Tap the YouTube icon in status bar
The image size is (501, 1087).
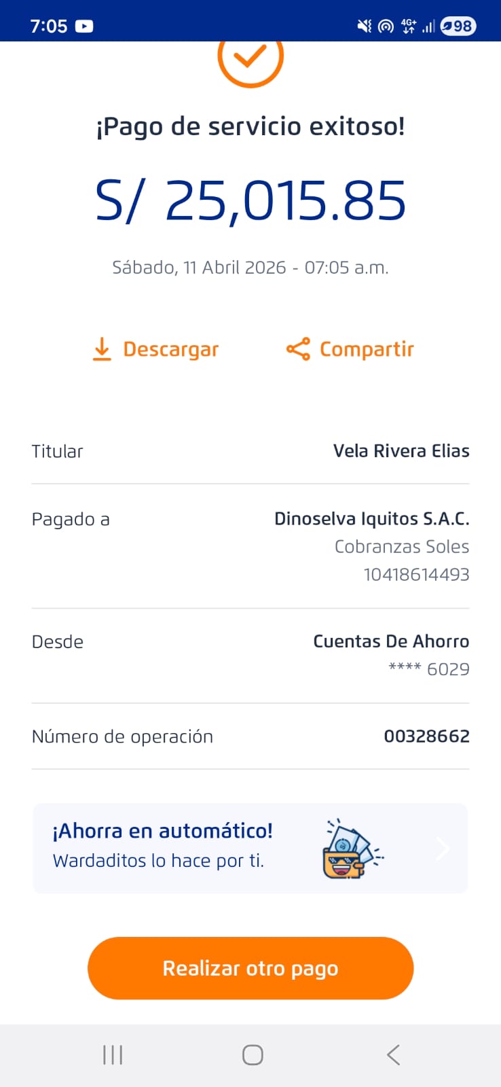pyautogui.click(x=84, y=26)
